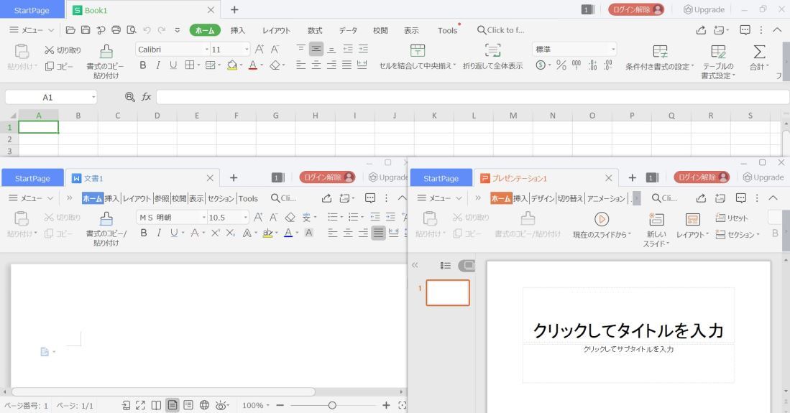The image size is (790, 413).
Task: Click the web layout globe icon in status bar
Action: 205,405
